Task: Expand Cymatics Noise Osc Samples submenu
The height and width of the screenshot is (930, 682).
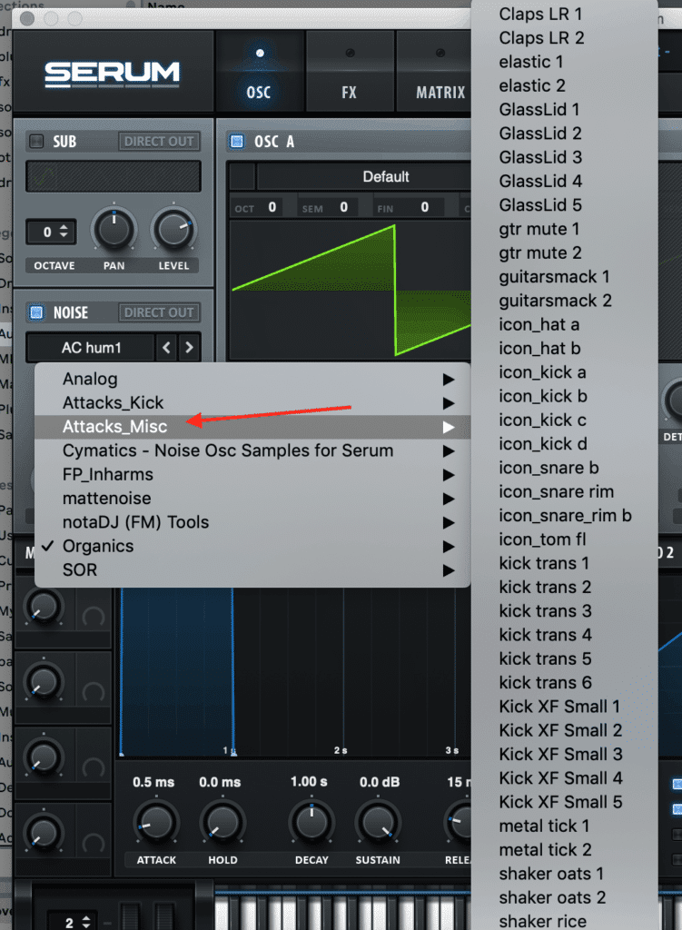Action: click(252, 450)
